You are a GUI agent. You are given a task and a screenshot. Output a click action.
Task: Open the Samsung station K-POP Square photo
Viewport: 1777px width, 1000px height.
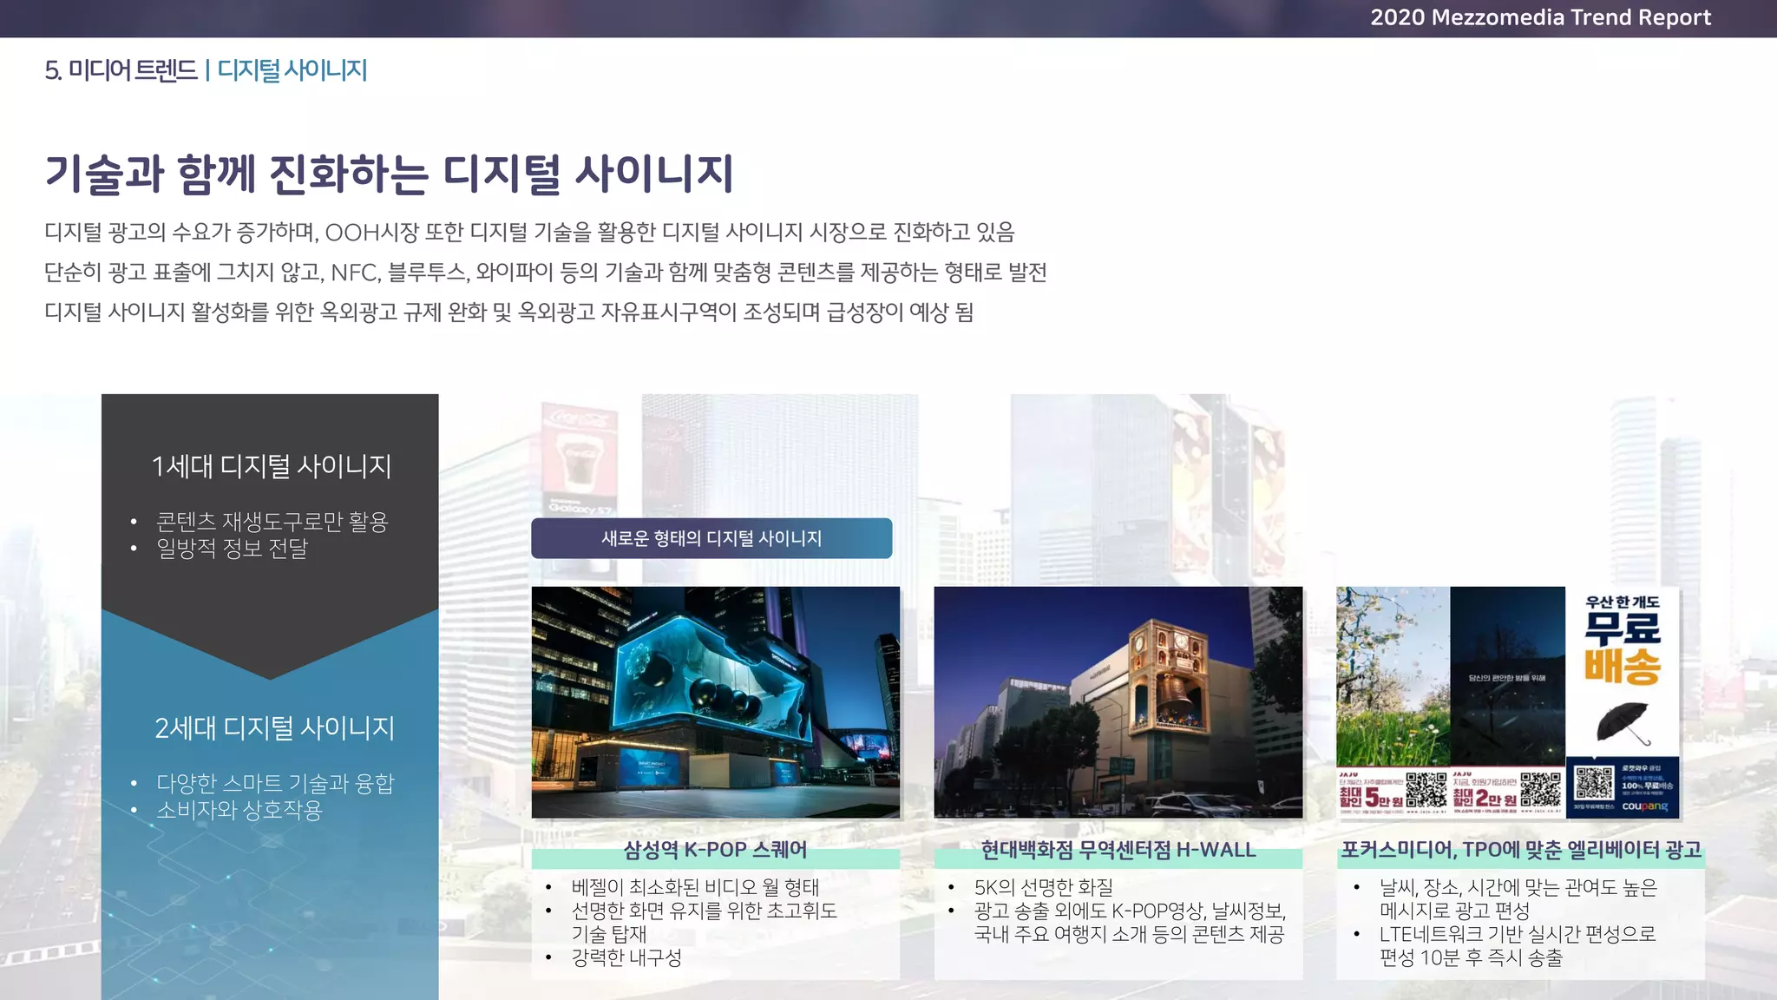point(716,702)
